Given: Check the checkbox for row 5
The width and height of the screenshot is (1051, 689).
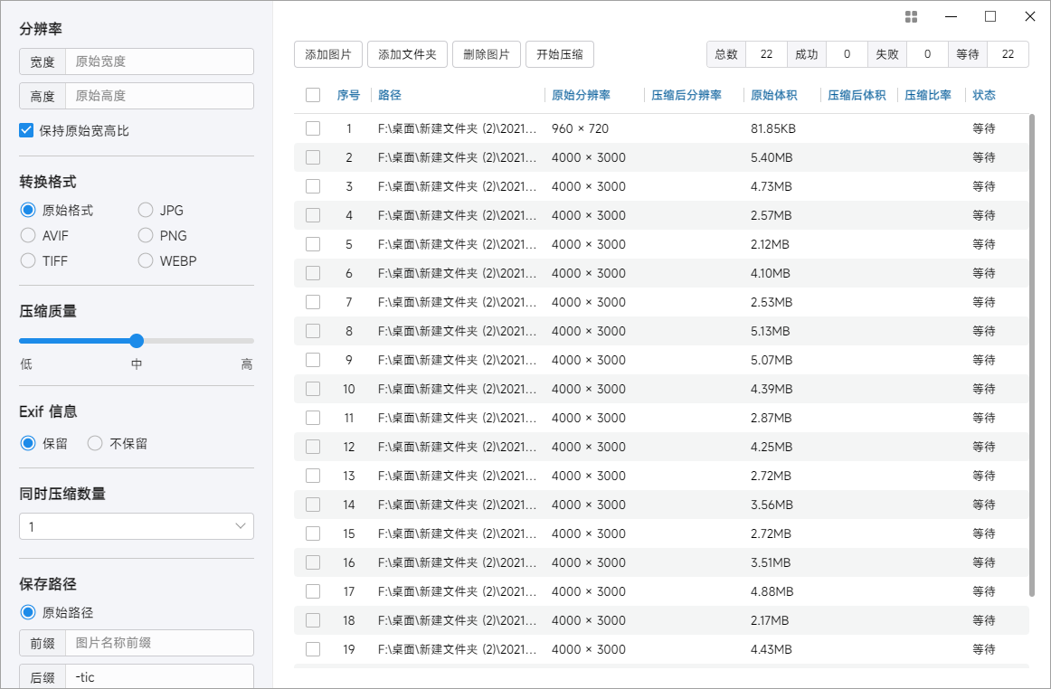Looking at the screenshot, I should (313, 244).
